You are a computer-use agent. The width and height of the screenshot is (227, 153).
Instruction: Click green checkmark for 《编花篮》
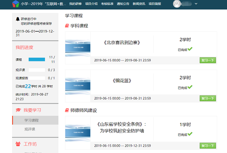(190, 87)
